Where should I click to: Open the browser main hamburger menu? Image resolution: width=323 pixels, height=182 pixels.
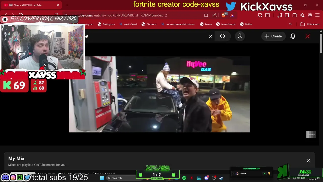tap(317, 15)
